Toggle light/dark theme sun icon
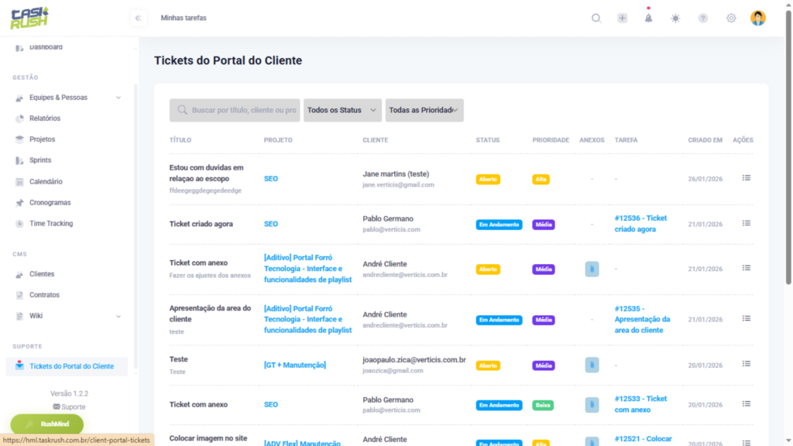793x446 pixels. [x=675, y=19]
